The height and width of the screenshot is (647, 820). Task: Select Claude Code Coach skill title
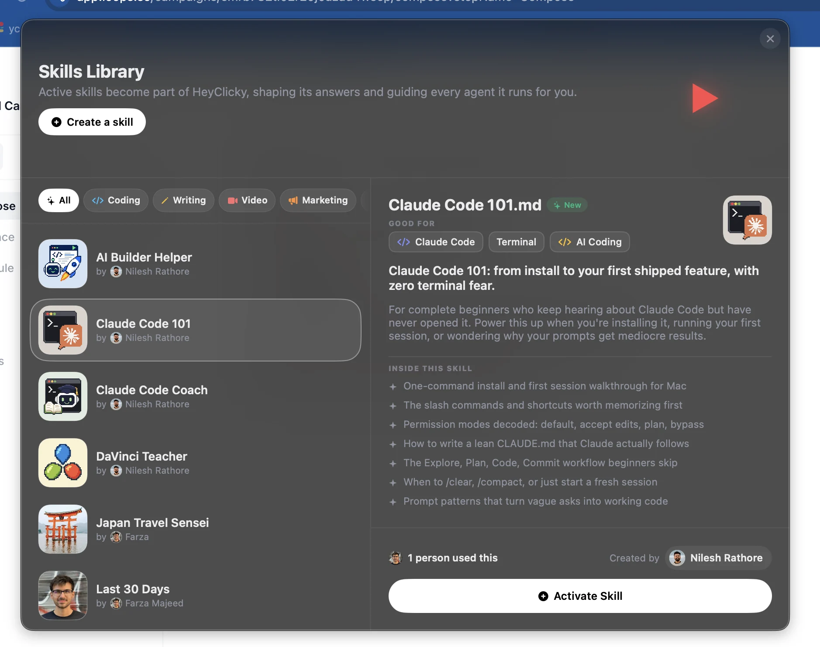pos(152,390)
